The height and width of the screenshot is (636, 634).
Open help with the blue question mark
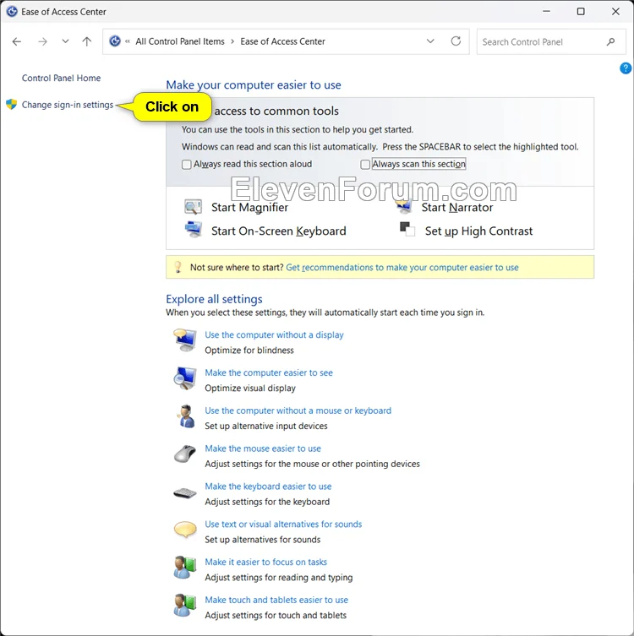(625, 68)
